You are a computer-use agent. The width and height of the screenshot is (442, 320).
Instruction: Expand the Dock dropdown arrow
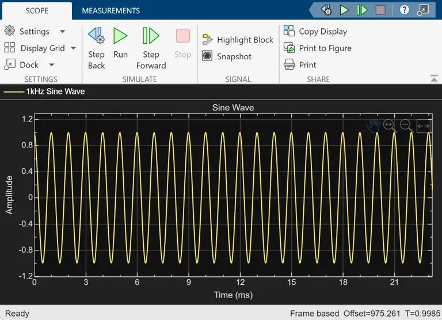tap(52, 65)
